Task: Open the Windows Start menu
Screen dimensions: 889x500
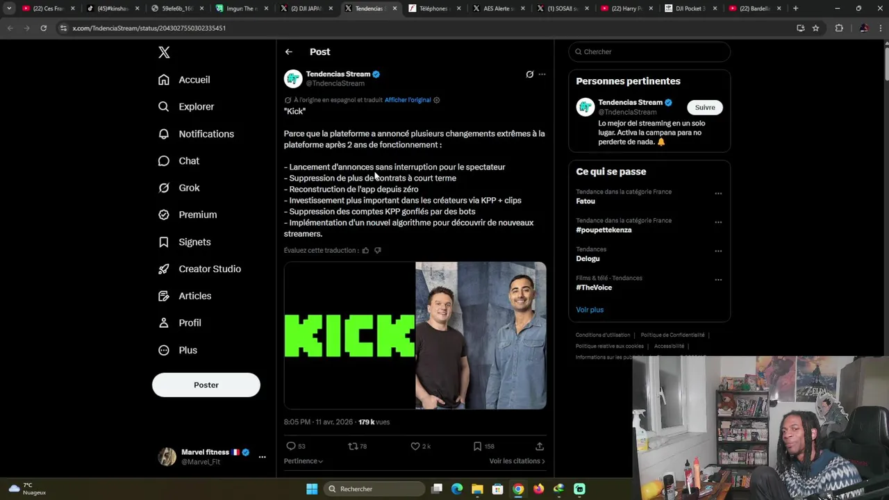Action: [312, 489]
